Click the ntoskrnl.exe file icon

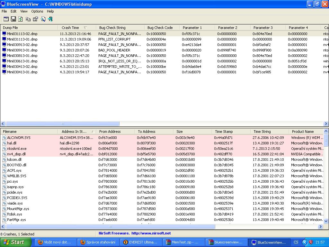(x=4, y=149)
